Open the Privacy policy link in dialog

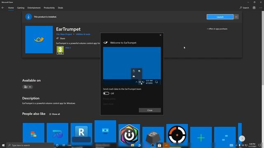click(109, 99)
